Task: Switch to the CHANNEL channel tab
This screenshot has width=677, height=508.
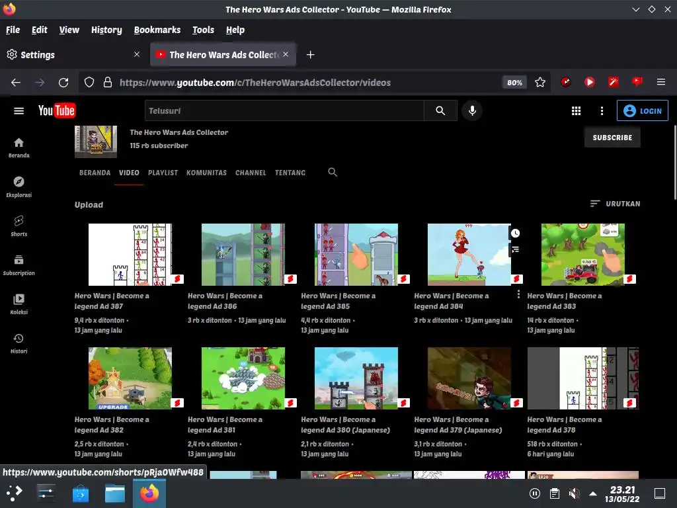Action: point(251,173)
